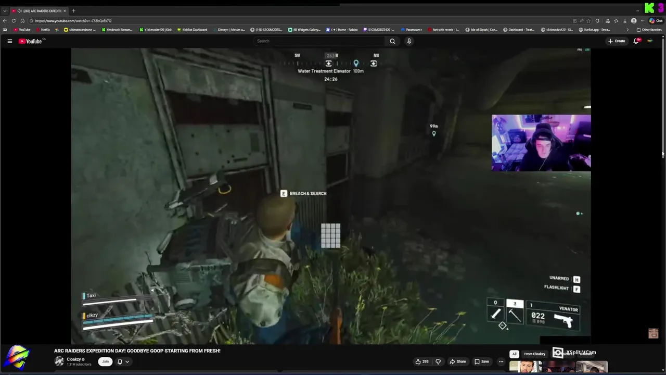Reload the page with refresh icon
666x375 pixels.
click(14, 21)
